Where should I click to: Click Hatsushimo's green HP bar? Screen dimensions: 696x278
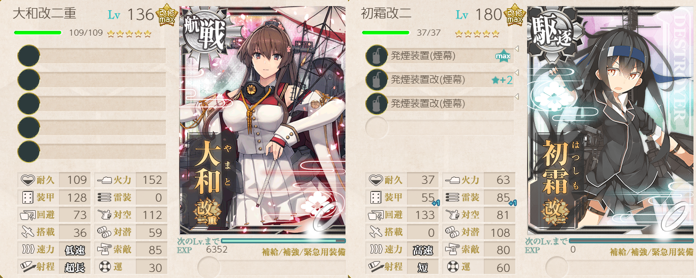click(x=386, y=33)
